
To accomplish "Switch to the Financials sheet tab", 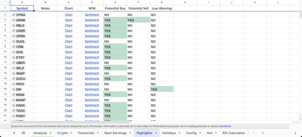I will tap(86, 133).
